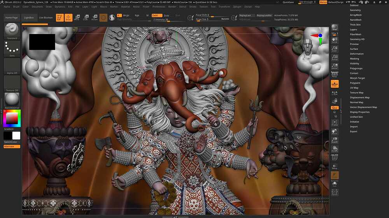389x218 pixels.
Task: Click the BPR render icon
Action: (x=335, y=27)
